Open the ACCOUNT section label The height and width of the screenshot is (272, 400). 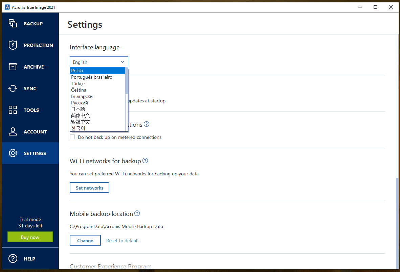(x=35, y=132)
